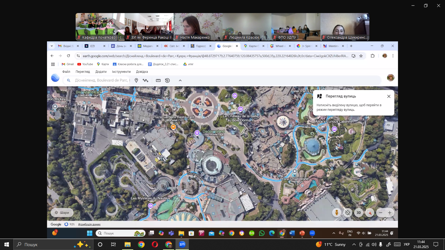This screenshot has height=250, width=445.
Task: Toggle the 3D view button
Action: click(359, 213)
